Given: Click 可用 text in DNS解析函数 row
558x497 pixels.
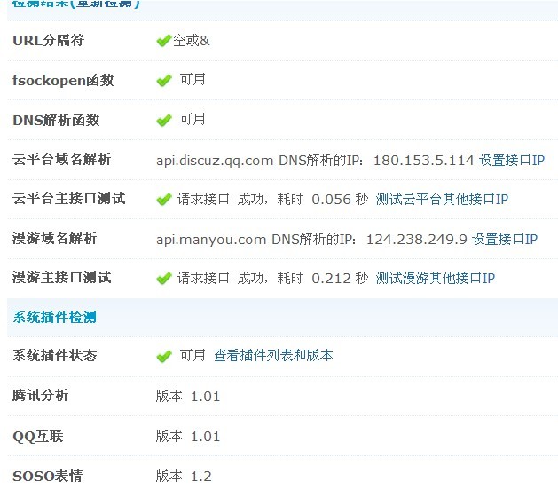Looking at the screenshot, I should (193, 120).
